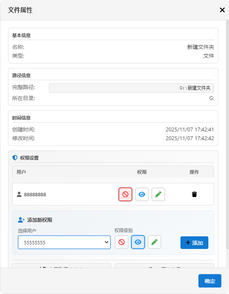
Task: Click the 完整路径 field G:\新建文件夹
Action: pos(132,88)
